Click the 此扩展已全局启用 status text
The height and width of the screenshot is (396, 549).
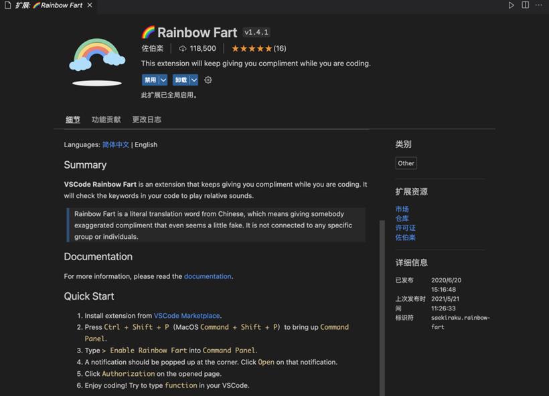coord(169,95)
